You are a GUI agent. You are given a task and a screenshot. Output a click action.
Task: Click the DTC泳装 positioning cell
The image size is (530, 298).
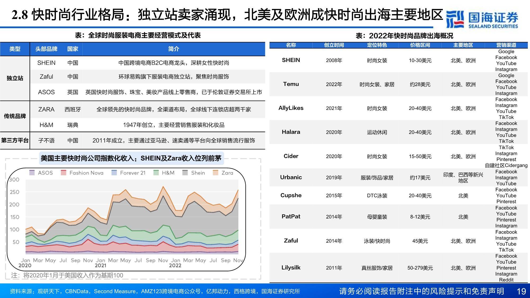[x=377, y=196]
